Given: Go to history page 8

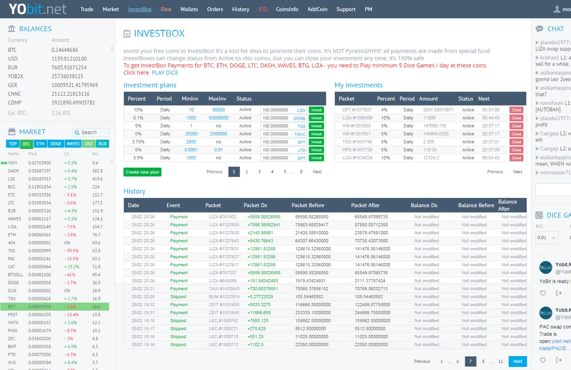Looking at the screenshot, I should (x=483, y=362).
